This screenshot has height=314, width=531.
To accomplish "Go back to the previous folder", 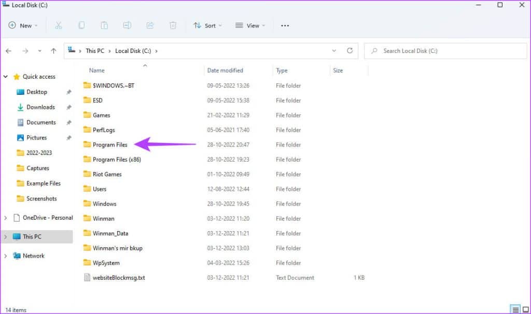I will click(9, 51).
